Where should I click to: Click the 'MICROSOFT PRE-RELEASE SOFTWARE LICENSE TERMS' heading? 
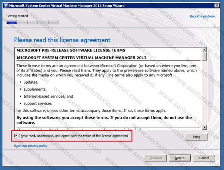[71, 50]
